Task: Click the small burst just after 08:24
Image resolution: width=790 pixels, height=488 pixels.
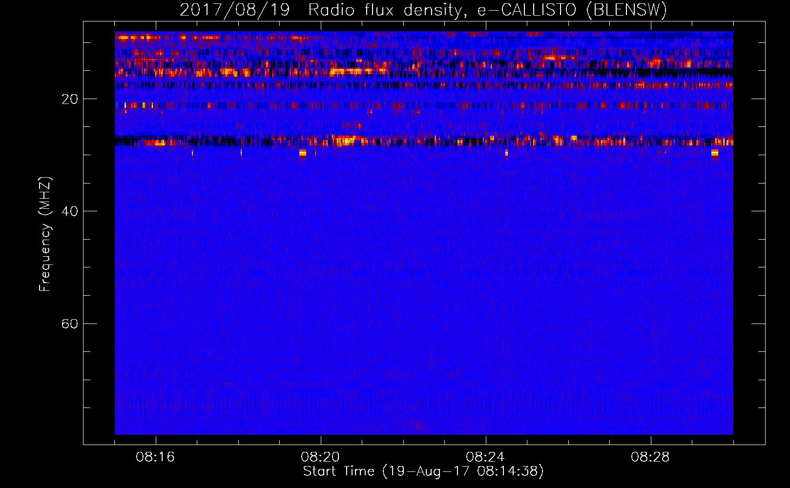Action: tap(506, 153)
